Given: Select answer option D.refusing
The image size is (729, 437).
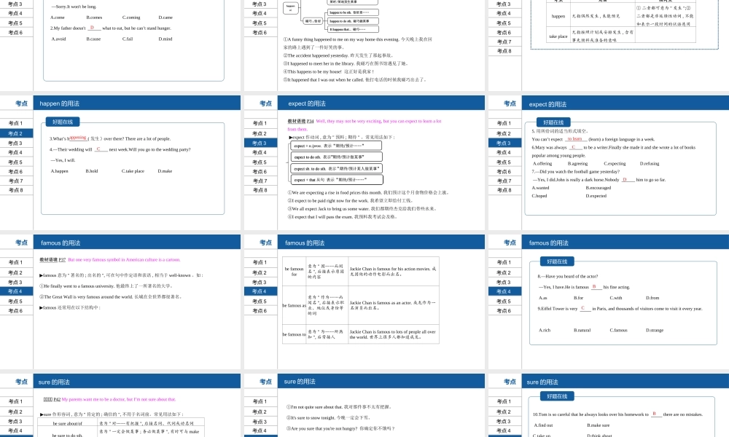Looking at the screenshot, I should 650,163.
